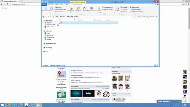Viewport: 190px width, 107px height.
Task: Click the Explorer back navigation arrow
Action: [44, 17]
